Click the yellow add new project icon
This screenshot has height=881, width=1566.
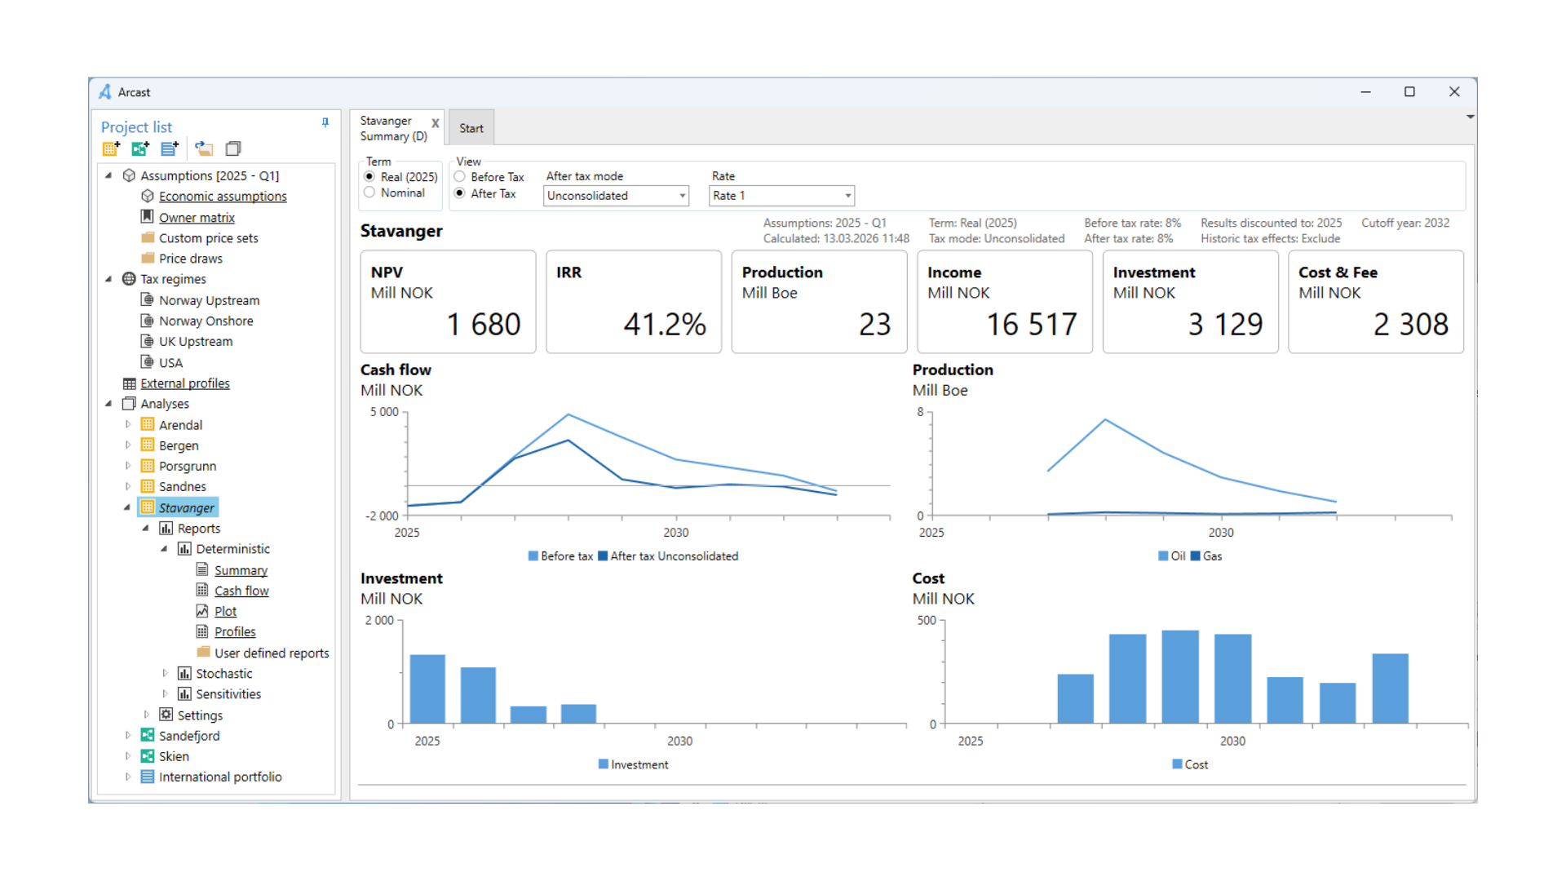click(111, 148)
